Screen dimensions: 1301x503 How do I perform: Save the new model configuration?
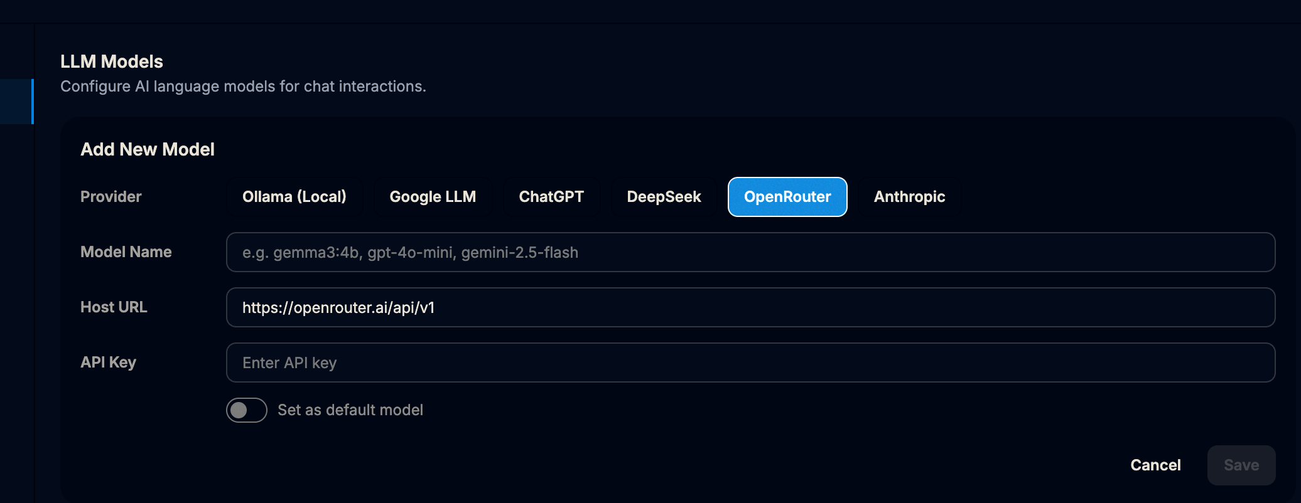click(1241, 465)
